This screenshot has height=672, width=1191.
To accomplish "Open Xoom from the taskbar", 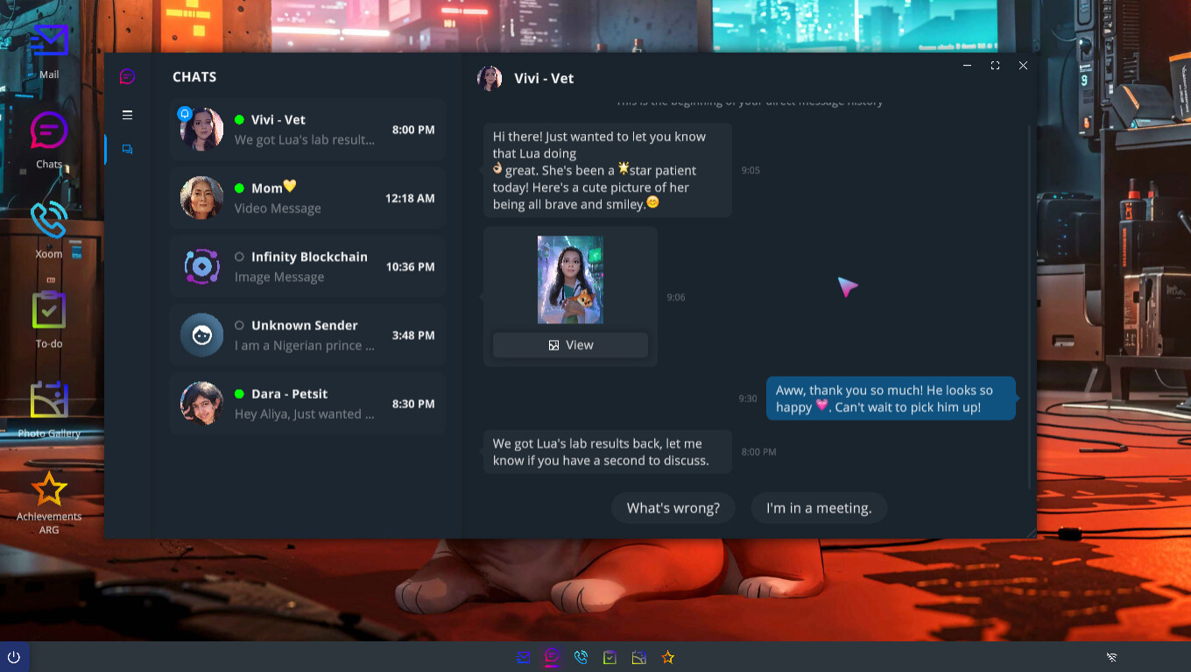I will click(581, 657).
